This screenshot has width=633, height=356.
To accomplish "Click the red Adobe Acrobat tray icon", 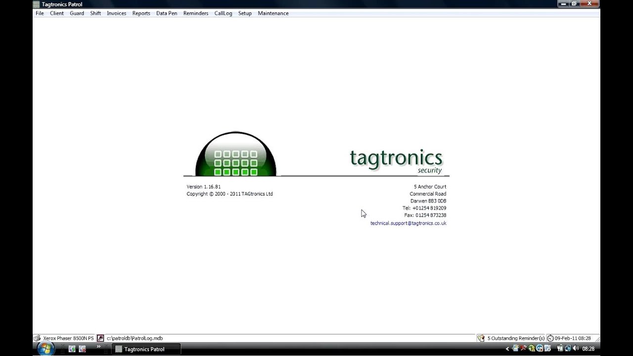I will point(523,349).
